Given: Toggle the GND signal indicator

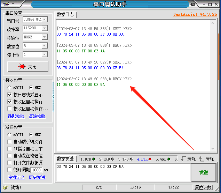Looking at the screenshot, I should (x=169, y=159).
